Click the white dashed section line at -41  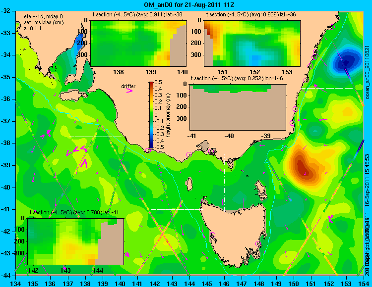coord(178,209)
